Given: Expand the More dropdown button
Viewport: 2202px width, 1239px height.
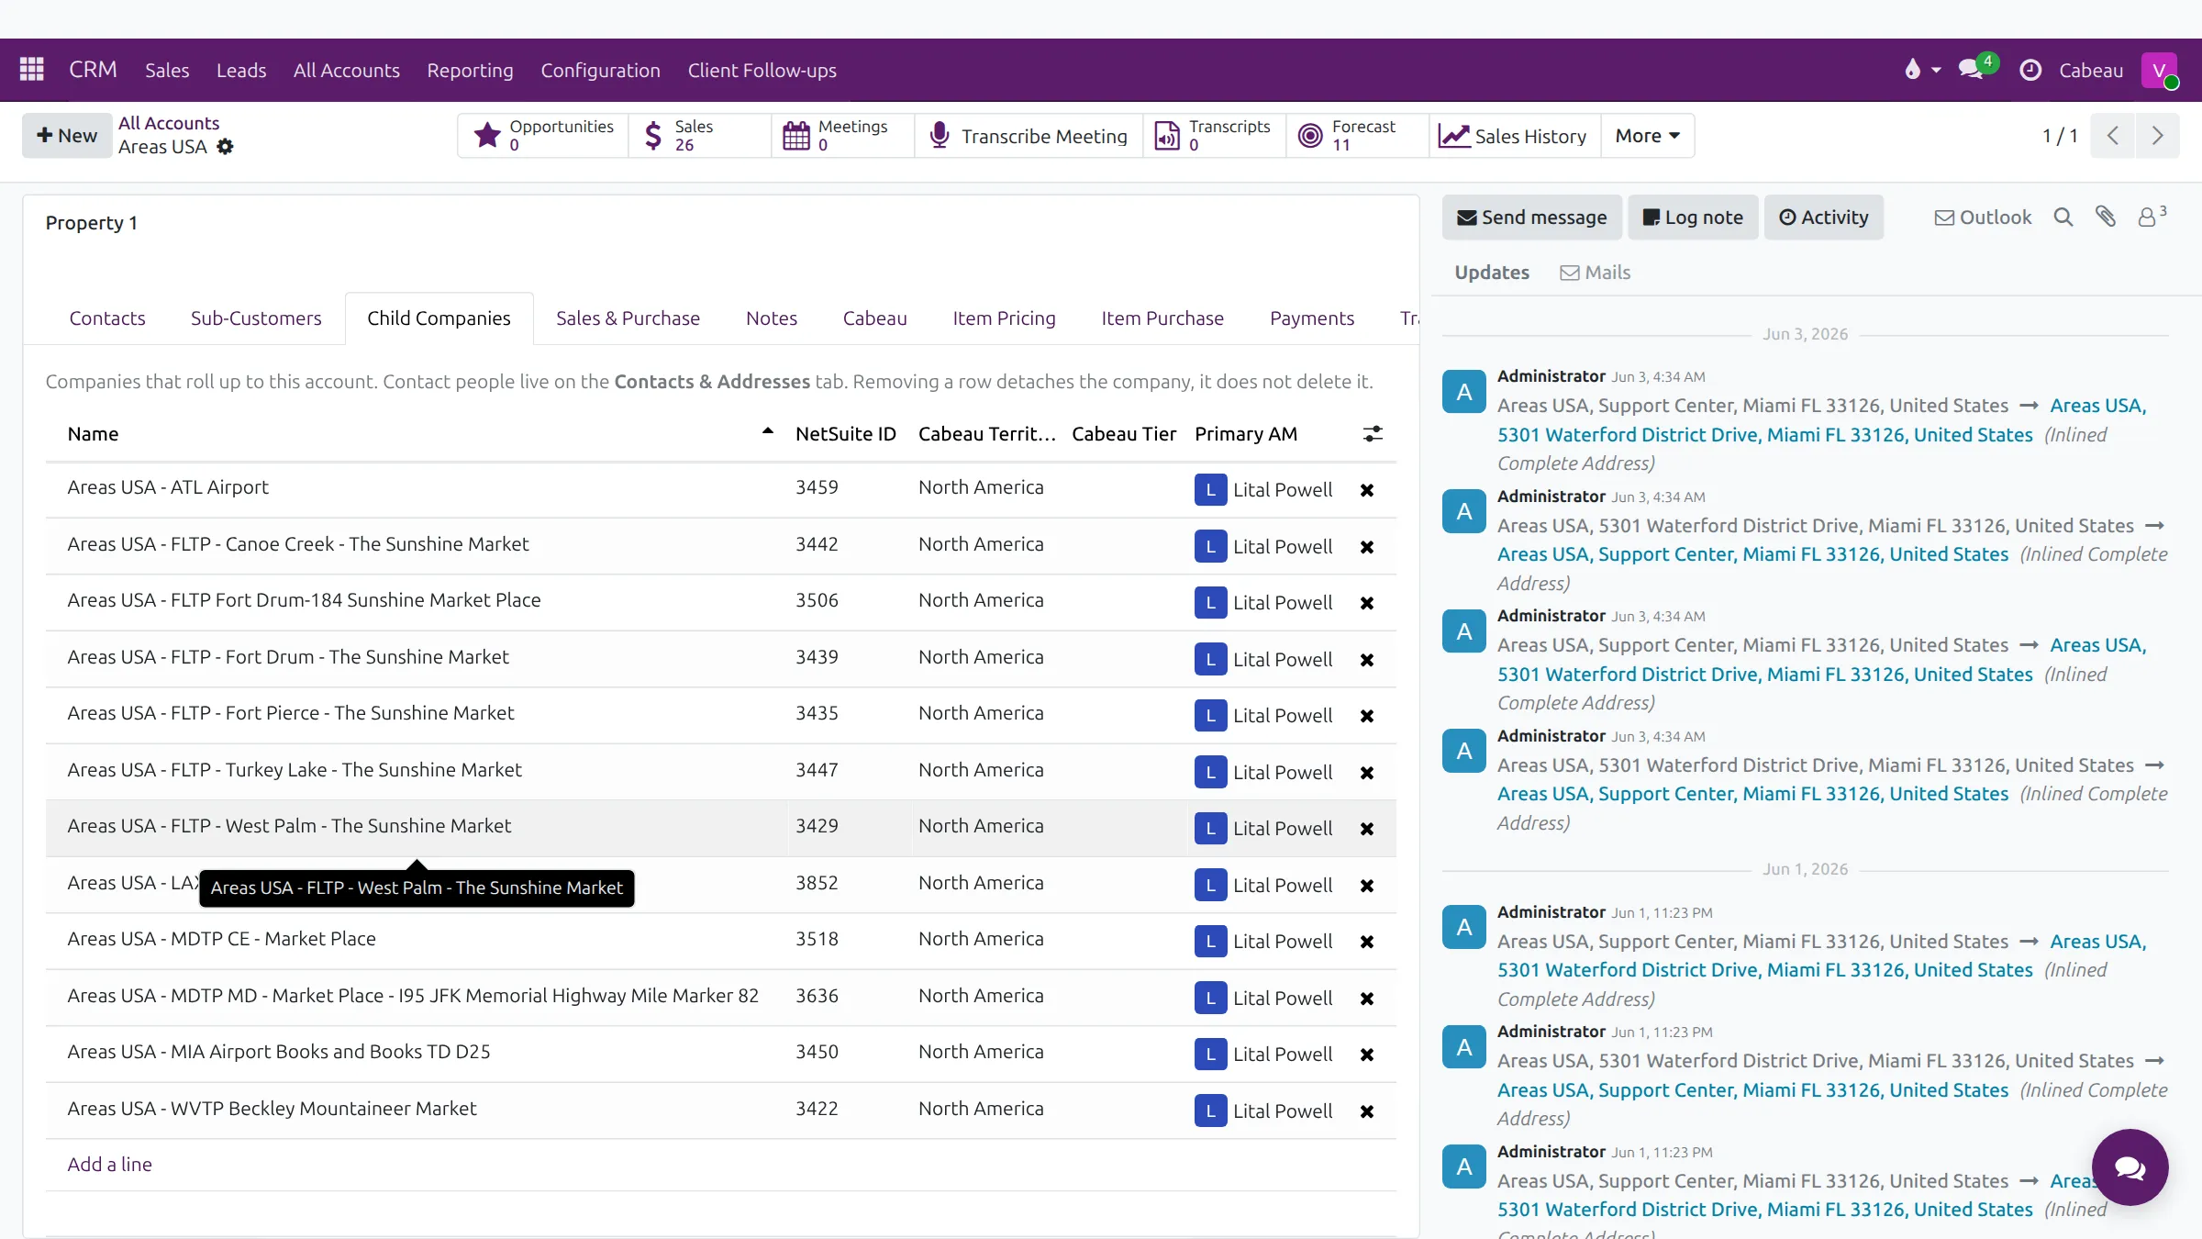Looking at the screenshot, I should pyautogui.click(x=1647, y=136).
